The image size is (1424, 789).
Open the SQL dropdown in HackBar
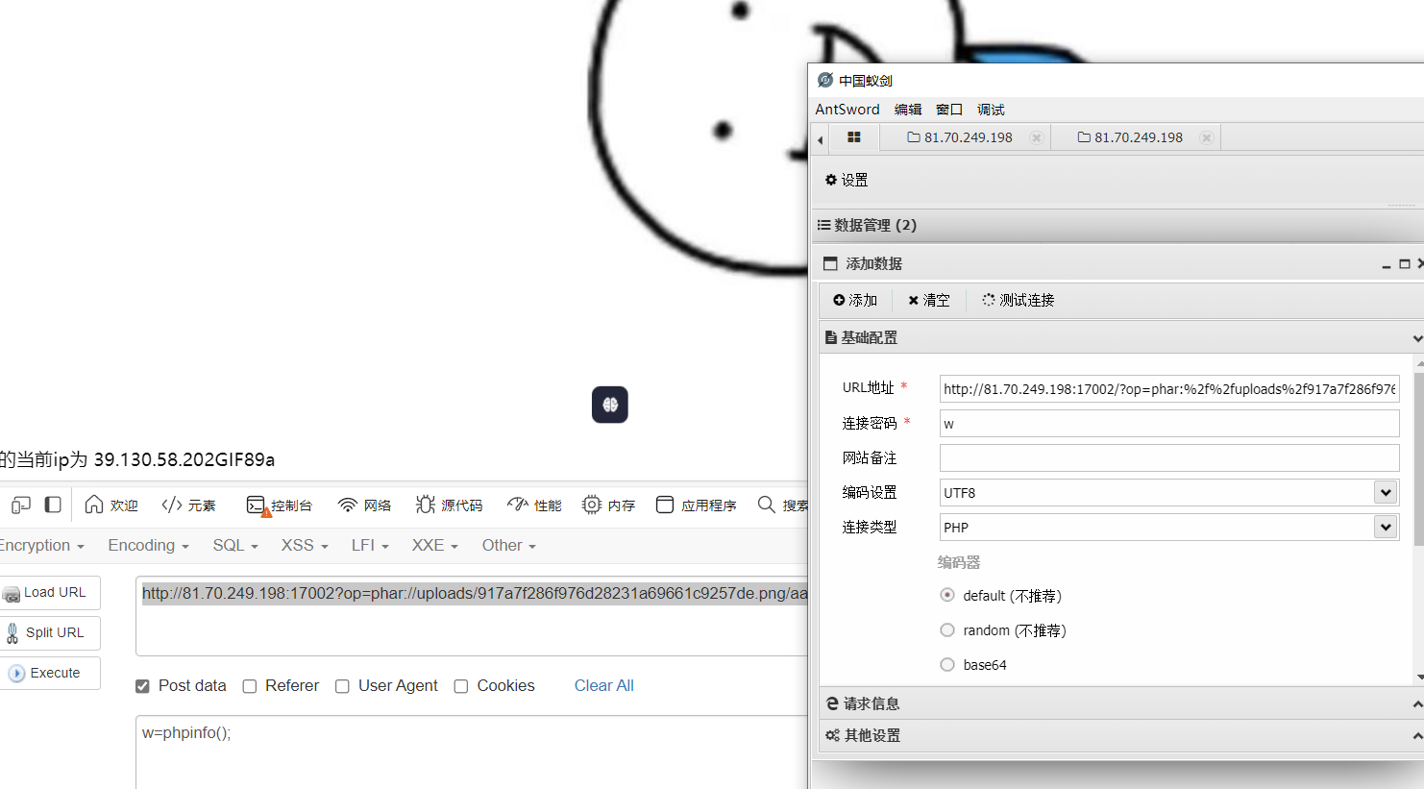click(x=235, y=545)
